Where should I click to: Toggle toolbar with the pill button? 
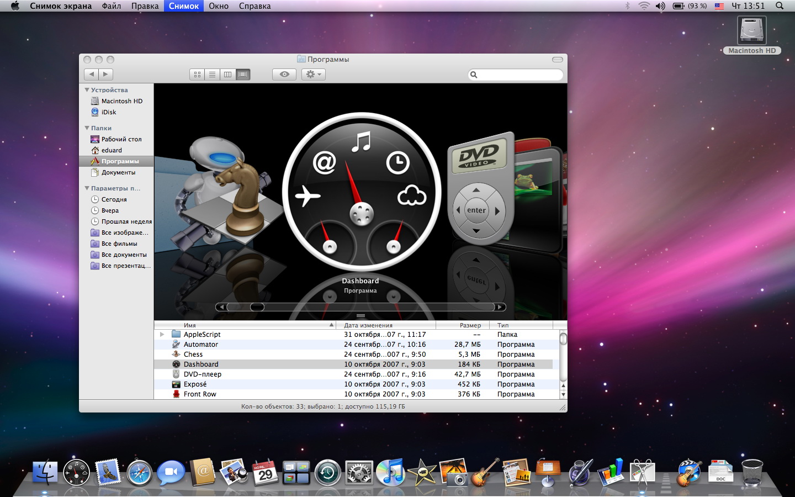[x=558, y=60]
